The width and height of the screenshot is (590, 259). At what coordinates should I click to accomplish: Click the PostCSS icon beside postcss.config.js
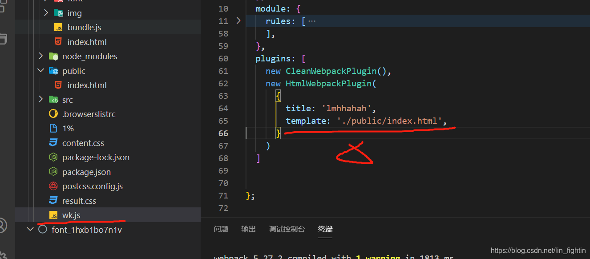coord(53,186)
